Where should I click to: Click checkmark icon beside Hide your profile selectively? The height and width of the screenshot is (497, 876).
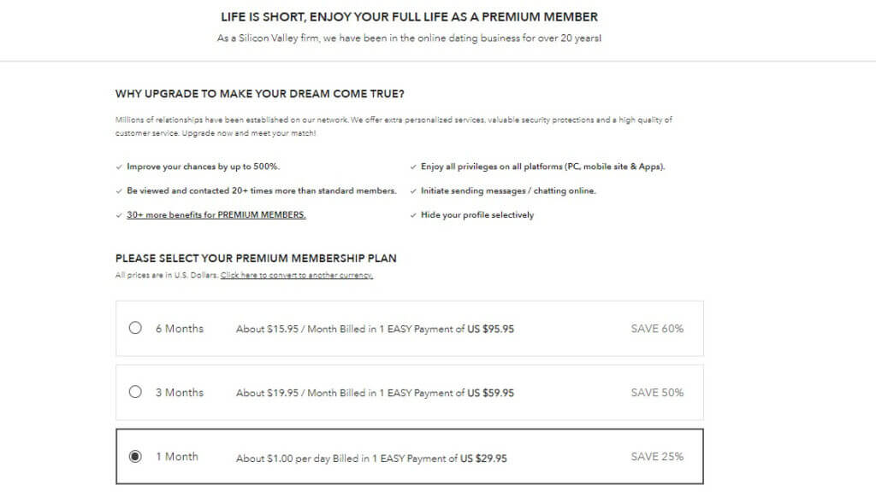coord(413,215)
